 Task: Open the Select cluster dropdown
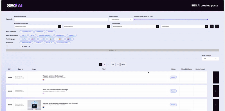tap(121, 20)
